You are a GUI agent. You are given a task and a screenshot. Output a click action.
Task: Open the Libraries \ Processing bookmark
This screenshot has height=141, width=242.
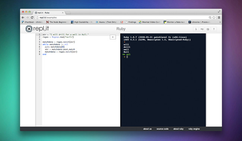(x=199, y=22)
